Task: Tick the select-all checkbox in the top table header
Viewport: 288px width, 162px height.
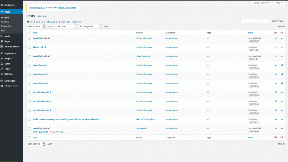Action: pyautogui.click(x=30, y=33)
